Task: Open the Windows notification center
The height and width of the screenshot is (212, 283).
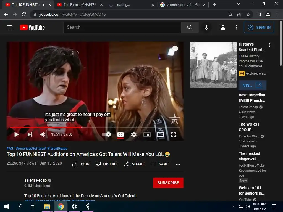Action: 274,206
